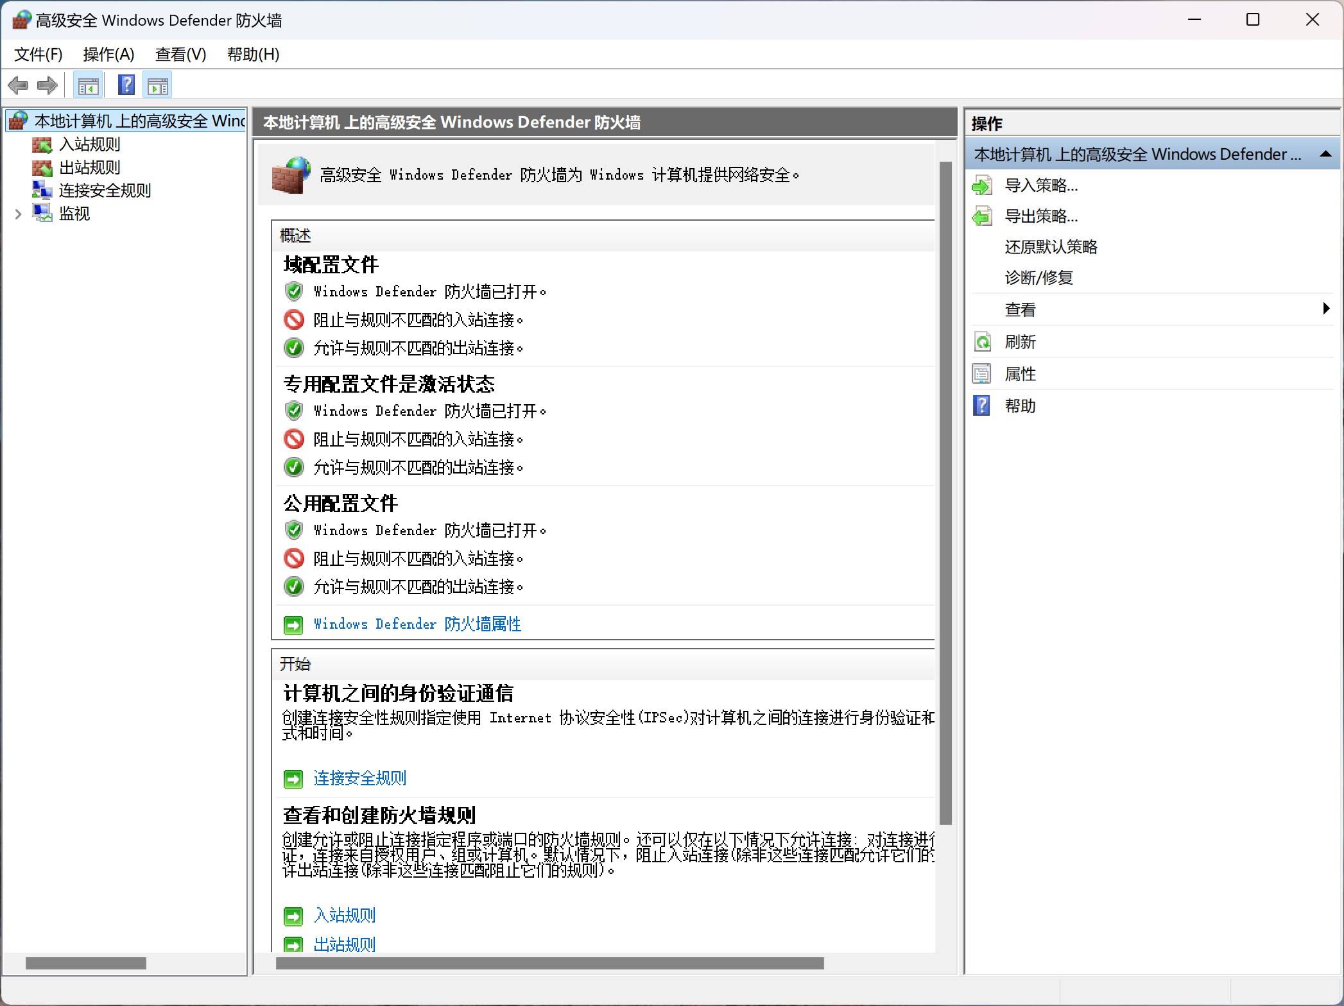Click the arrow icon beside 防火墙属性 link
Viewport: 1344px width, 1006px height.
(293, 624)
